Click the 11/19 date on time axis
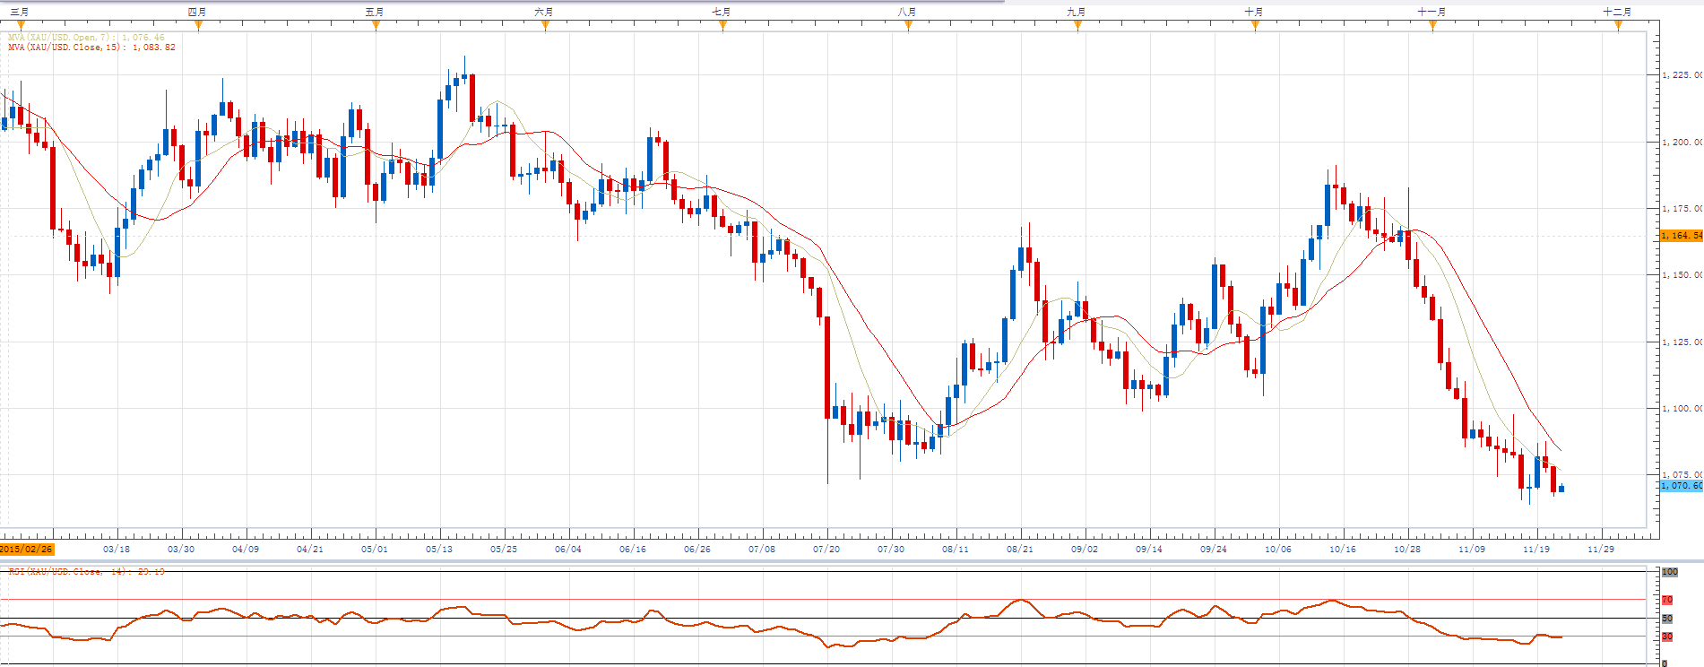This screenshot has width=1704, height=667. tap(1535, 549)
